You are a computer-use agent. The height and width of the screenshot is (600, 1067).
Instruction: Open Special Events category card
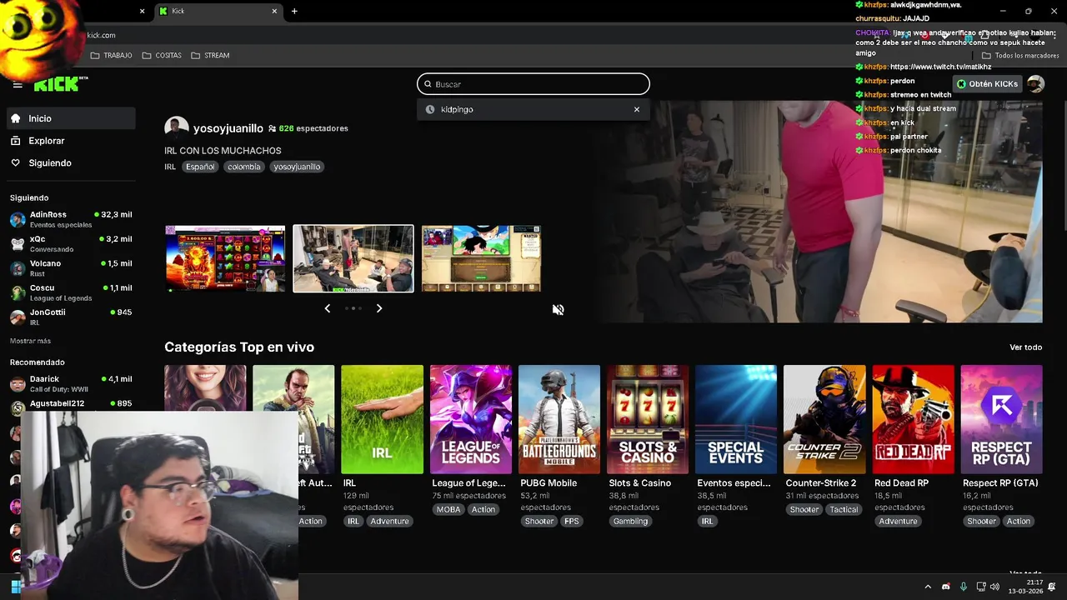click(736, 419)
